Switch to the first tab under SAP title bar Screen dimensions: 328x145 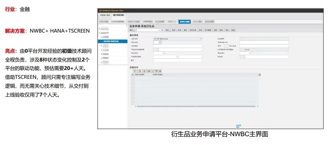(x=105, y=15)
